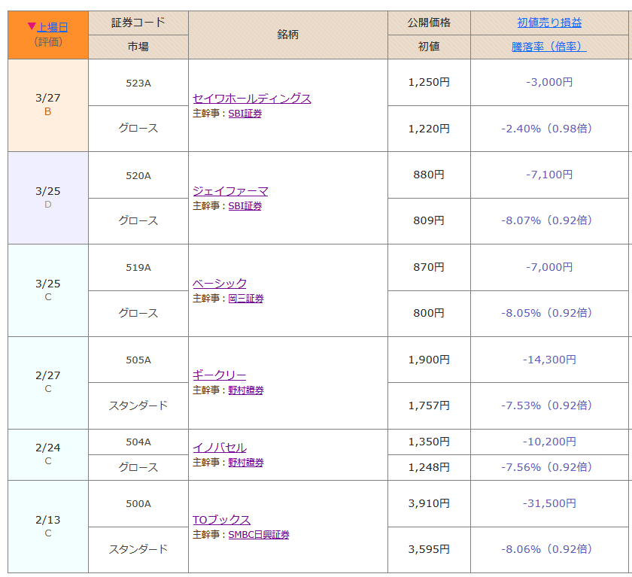Open ギークリー stock page
This screenshot has height=577, width=632.
pyautogui.click(x=219, y=375)
